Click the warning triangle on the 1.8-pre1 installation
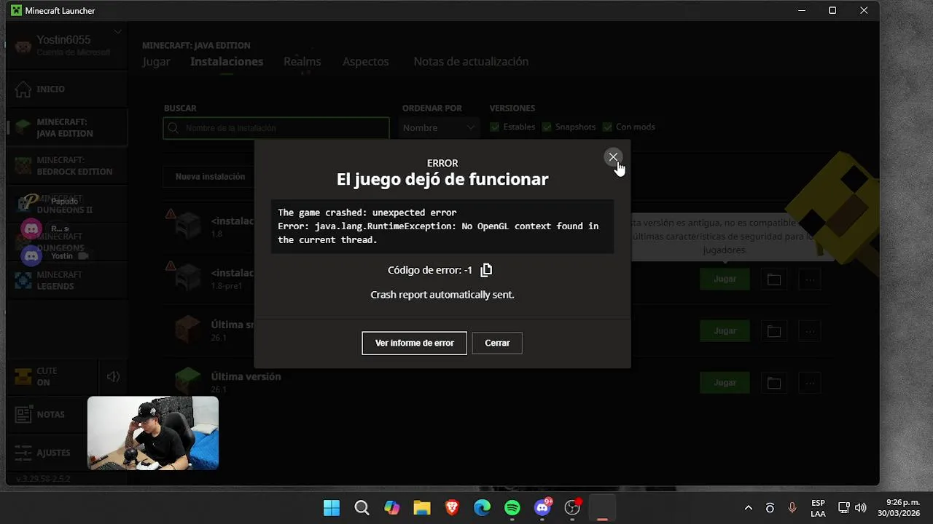 [x=171, y=266]
